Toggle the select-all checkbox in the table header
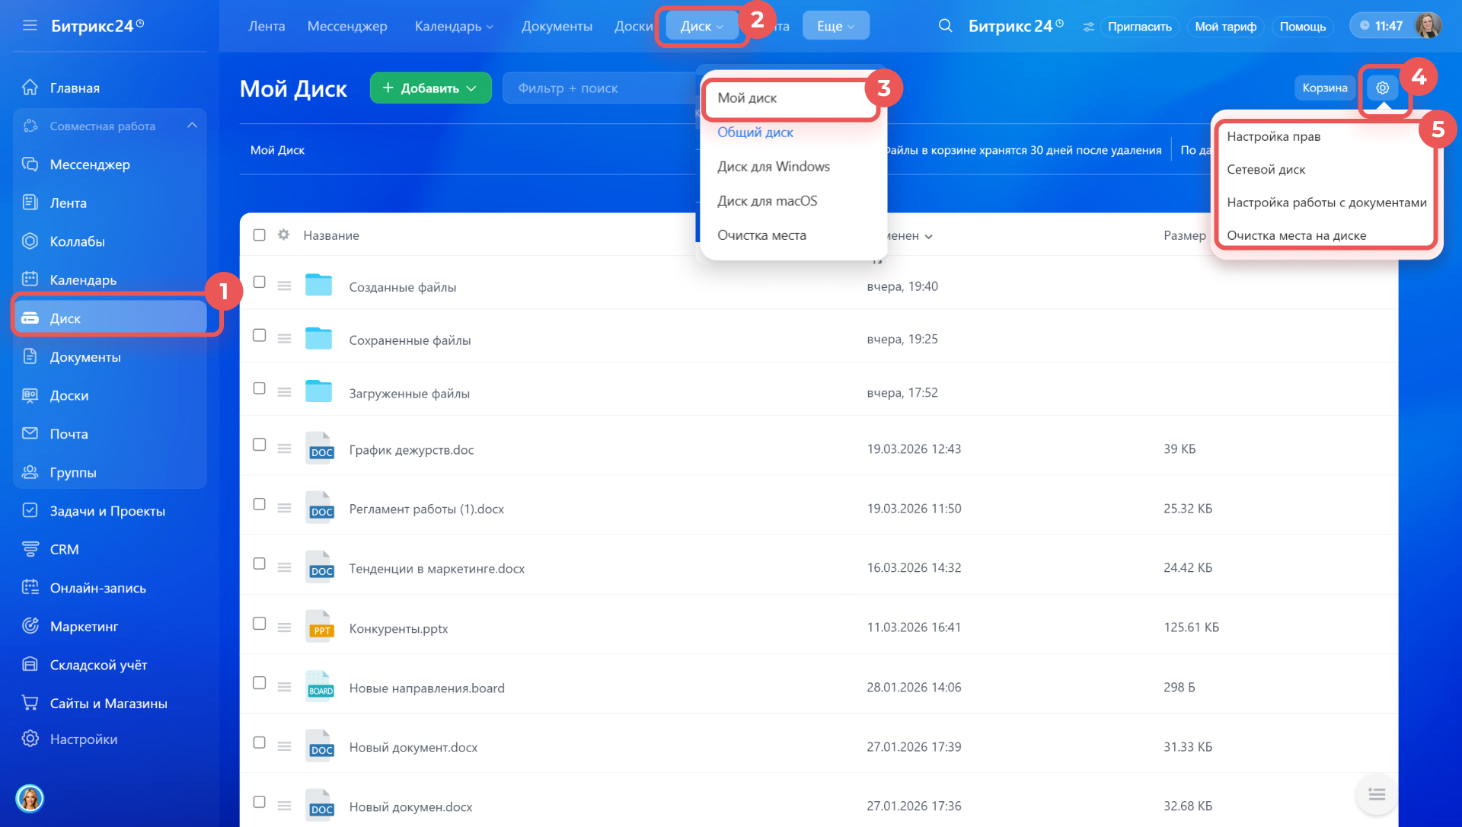Screen dimensions: 1462x827 coord(259,235)
